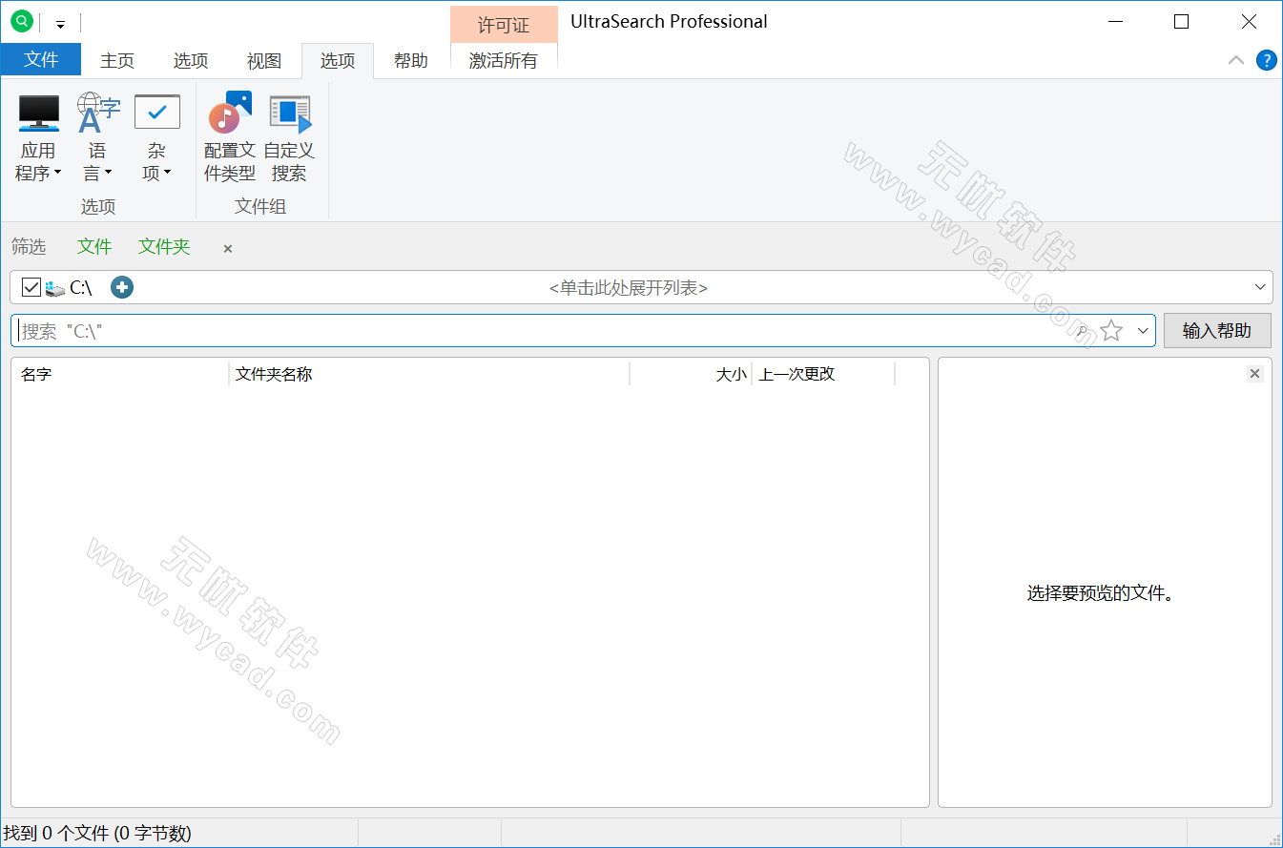This screenshot has width=1283, height=848.
Task: Close the file preview pane
Action: click(1254, 373)
